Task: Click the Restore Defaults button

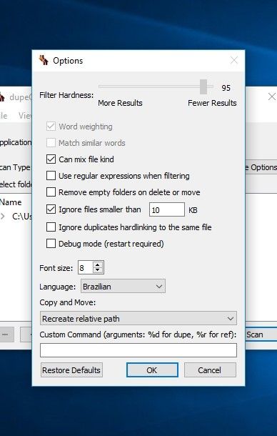Action: click(71, 370)
